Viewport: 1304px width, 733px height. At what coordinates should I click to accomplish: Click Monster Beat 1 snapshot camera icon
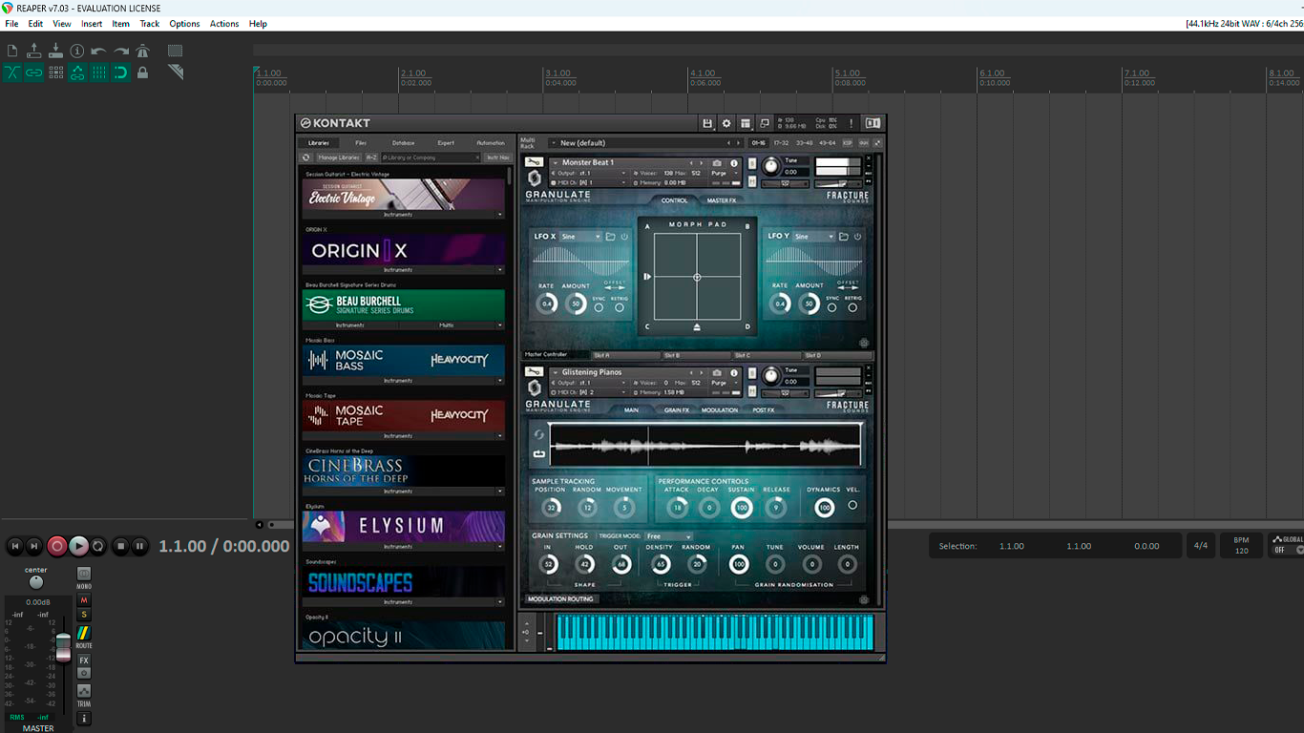coord(718,163)
